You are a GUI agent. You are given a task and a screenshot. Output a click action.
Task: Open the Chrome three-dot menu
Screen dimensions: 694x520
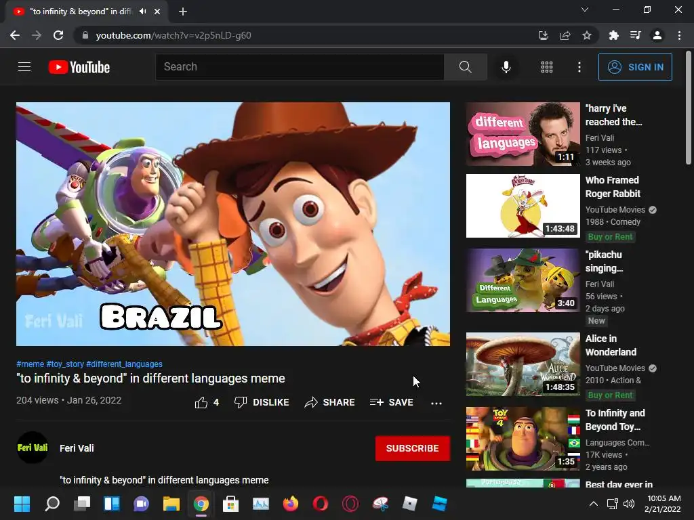click(679, 35)
